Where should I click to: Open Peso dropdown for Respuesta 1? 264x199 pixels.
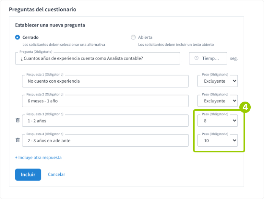pyautogui.click(x=218, y=81)
